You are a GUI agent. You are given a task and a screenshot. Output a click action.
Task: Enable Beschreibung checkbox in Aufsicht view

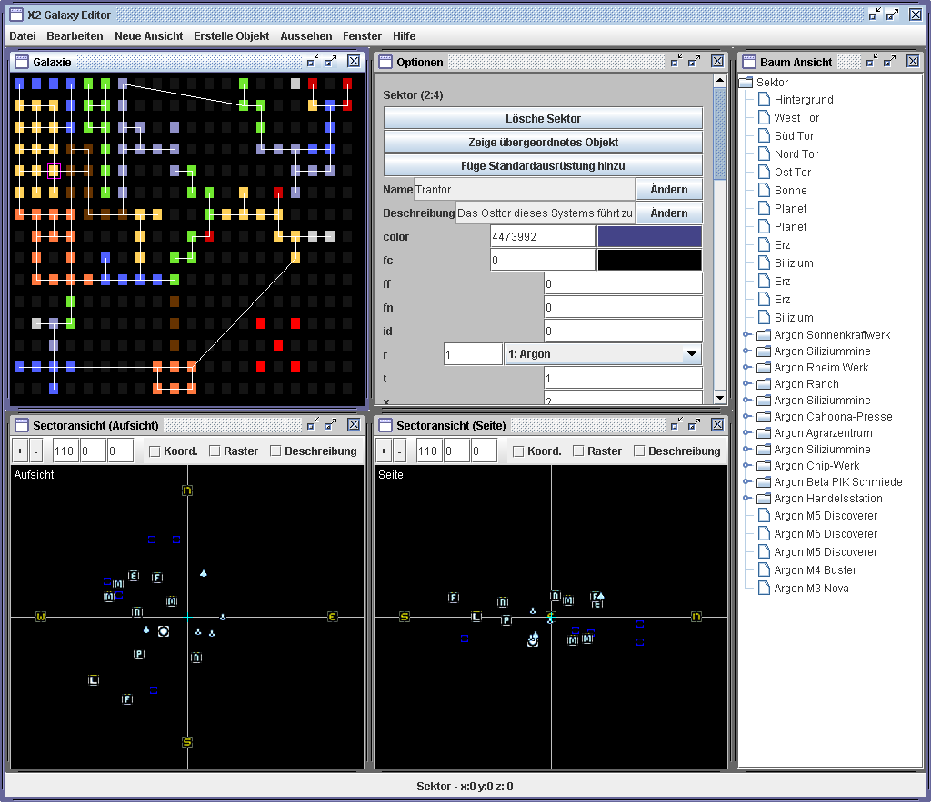275,451
